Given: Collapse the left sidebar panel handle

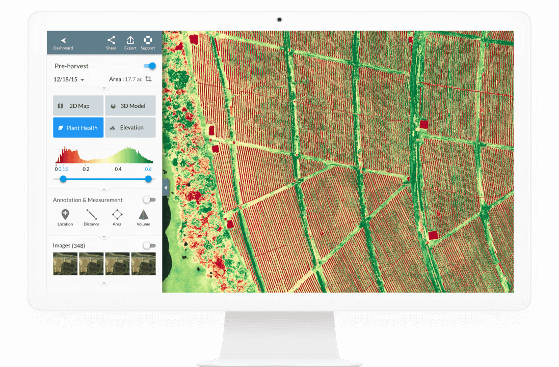Looking at the screenshot, I should tap(166, 187).
